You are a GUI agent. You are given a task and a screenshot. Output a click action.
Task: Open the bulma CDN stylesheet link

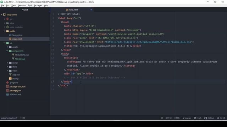coord(148,42)
